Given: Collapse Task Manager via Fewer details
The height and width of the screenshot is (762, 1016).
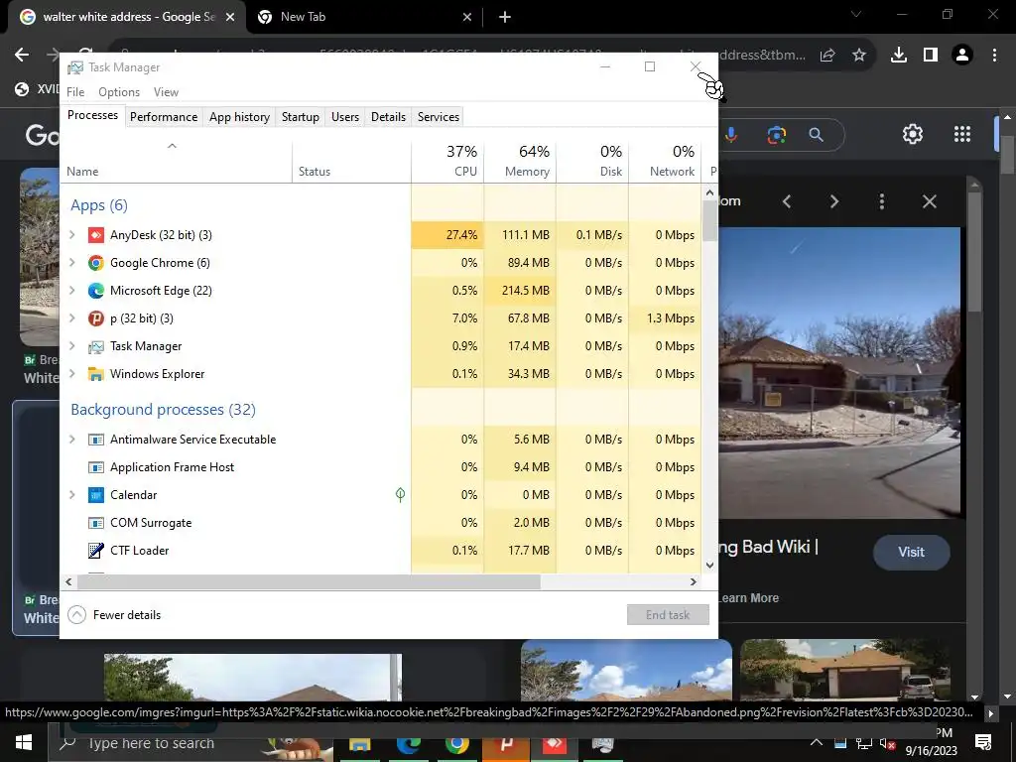Looking at the screenshot, I should [114, 615].
